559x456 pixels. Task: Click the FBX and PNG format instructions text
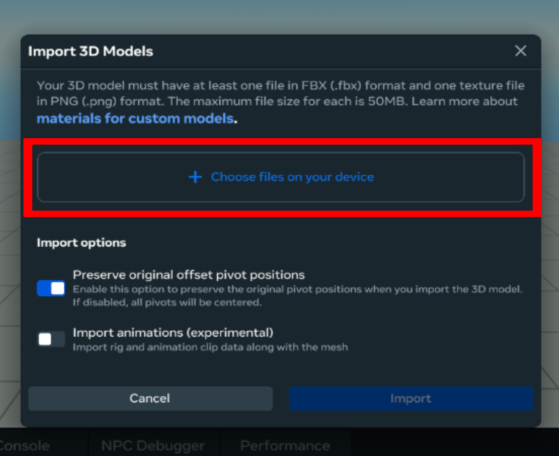point(280,93)
